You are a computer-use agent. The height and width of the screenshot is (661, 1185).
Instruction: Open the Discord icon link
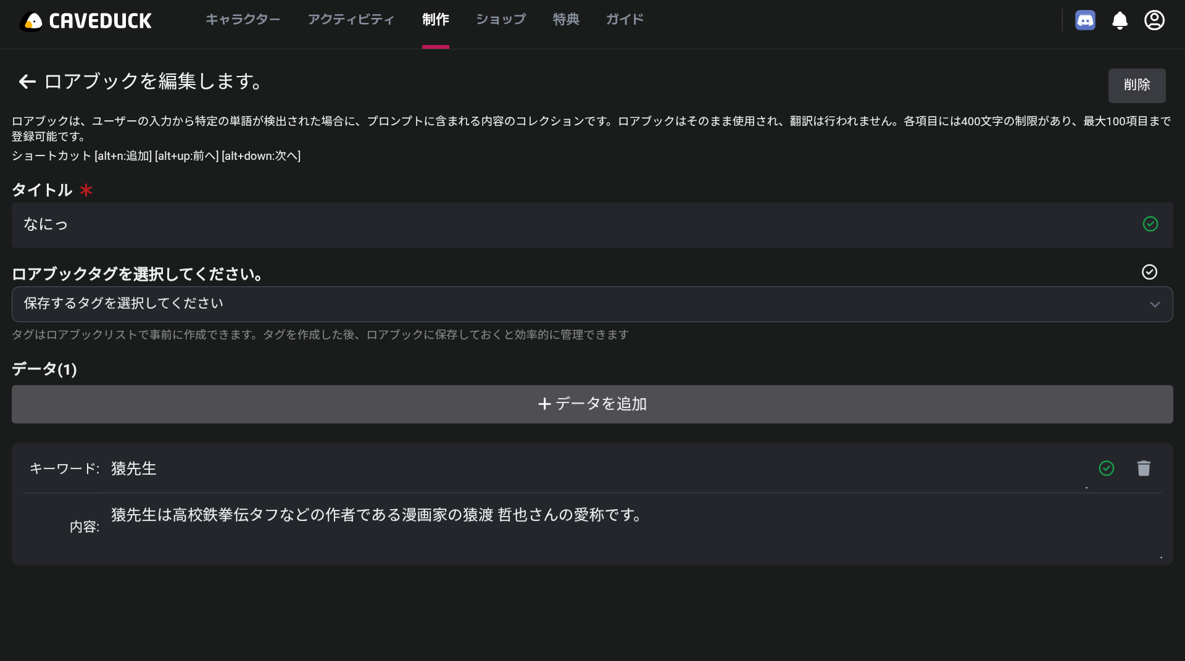pyautogui.click(x=1085, y=20)
